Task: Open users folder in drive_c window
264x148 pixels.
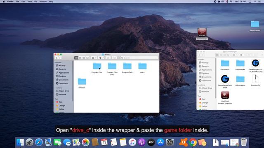Action: click(x=142, y=66)
